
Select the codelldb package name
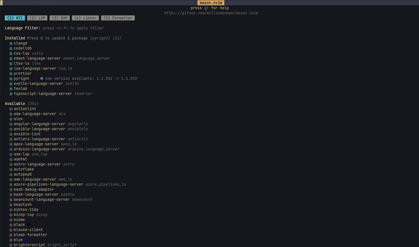point(23,48)
